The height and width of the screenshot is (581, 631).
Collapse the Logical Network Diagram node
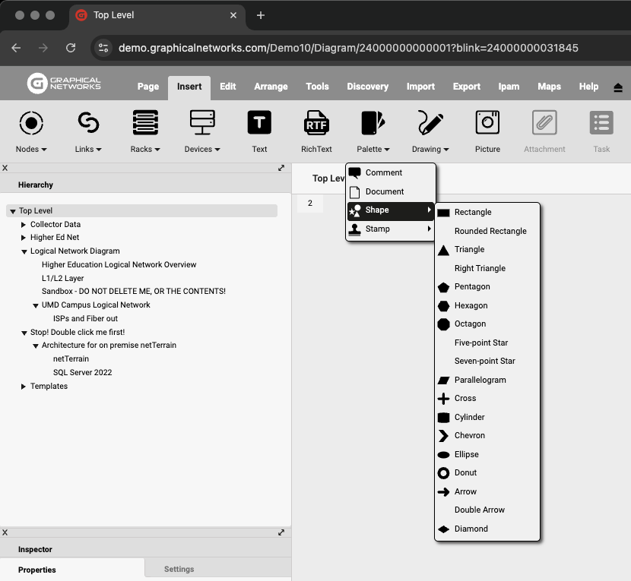click(24, 251)
